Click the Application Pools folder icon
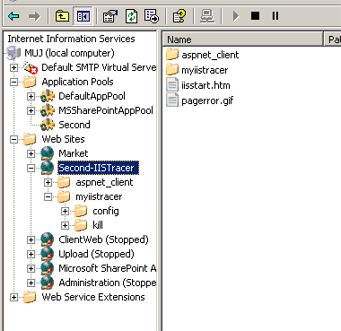The height and width of the screenshot is (331, 341). (x=30, y=82)
